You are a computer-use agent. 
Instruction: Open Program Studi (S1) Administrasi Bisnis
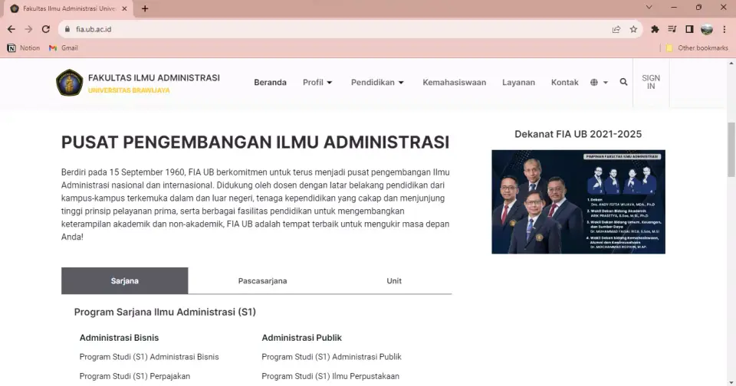[x=149, y=357]
